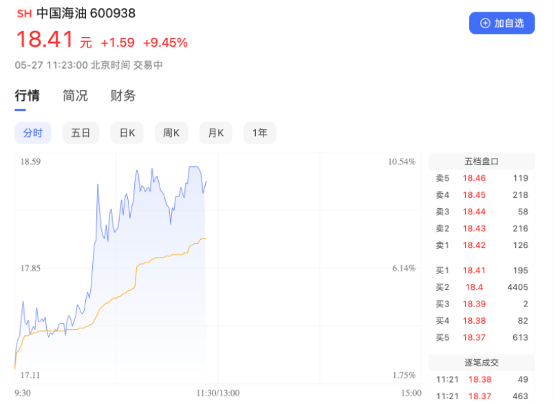The height and width of the screenshot is (404, 560).
Task: Click the 11:21 trade at 18.38
Action: tap(482, 379)
